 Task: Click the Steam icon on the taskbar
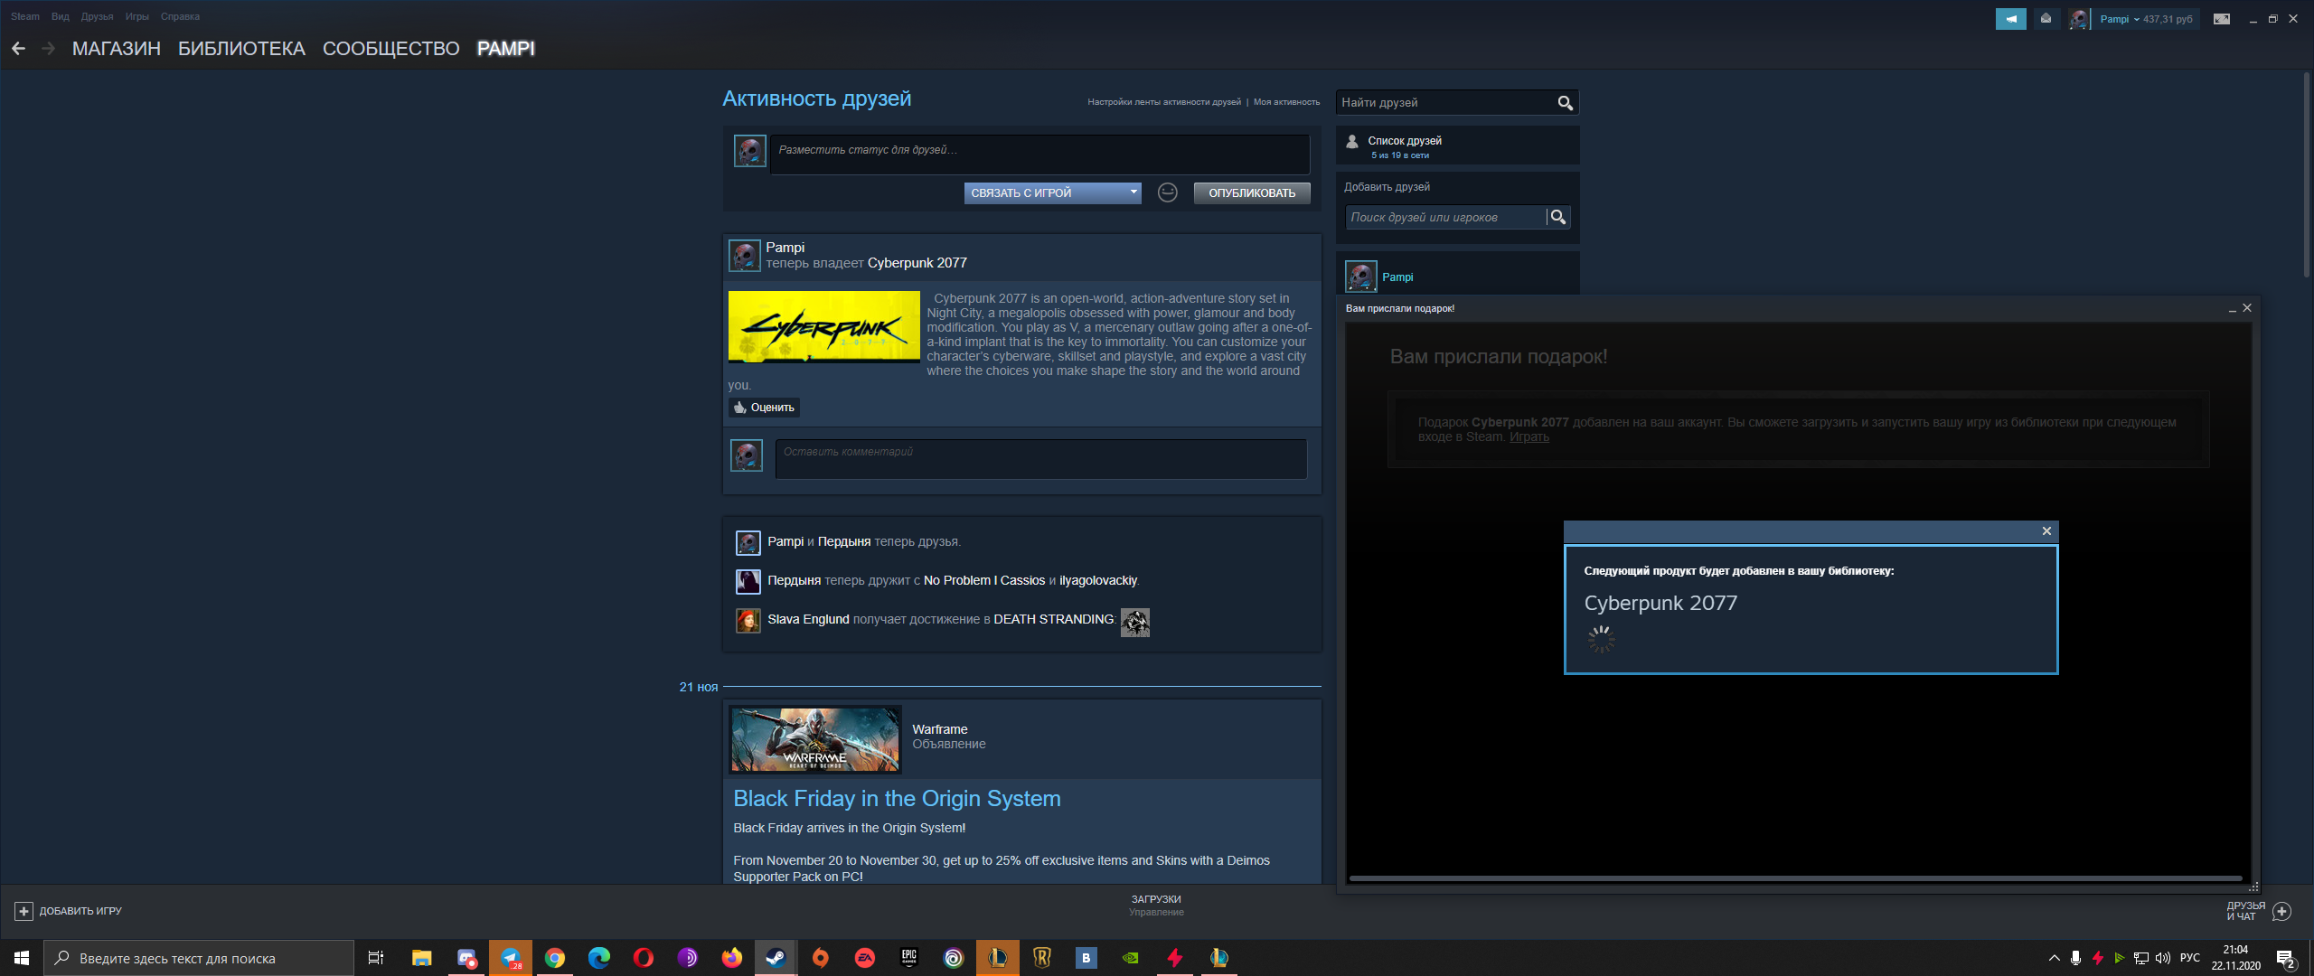tap(776, 958)
